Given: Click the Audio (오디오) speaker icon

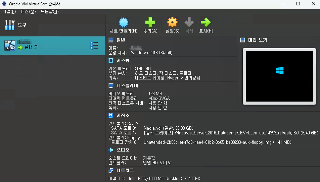Looking at the screenshot, I should point(111,150).
